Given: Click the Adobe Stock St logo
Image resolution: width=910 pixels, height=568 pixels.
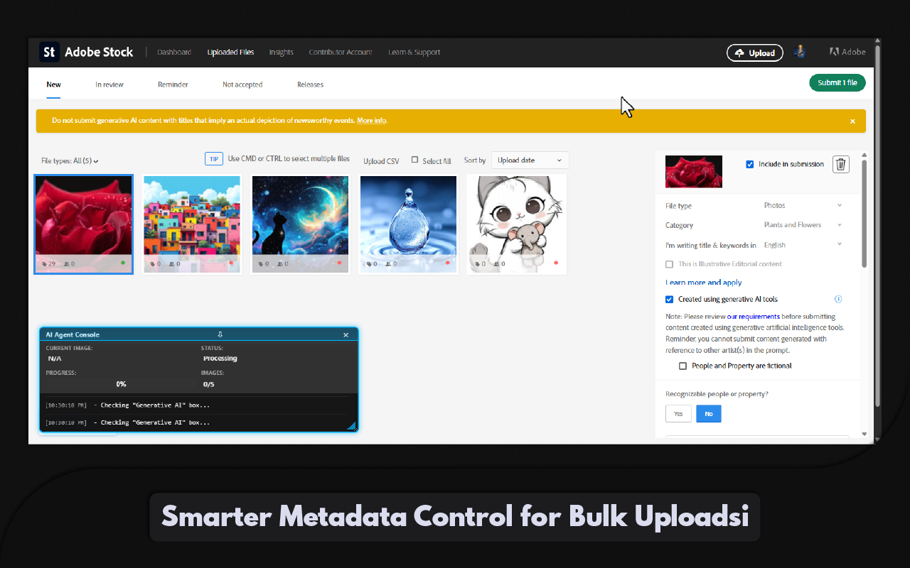Looking at the screenshot, I should (49, 52).
